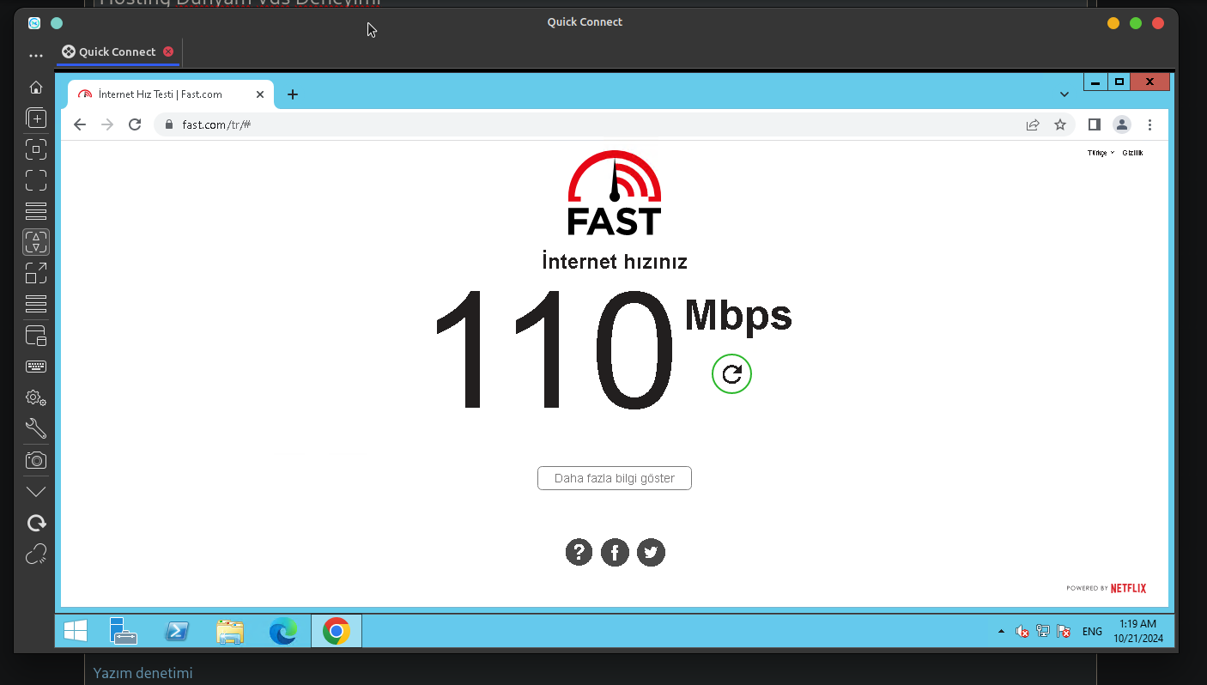The width and height of the screenshot is (1207, 685).
Task: Select the Fast.com Chrome tab
Action: pyautogui.click(x=171, y=94)
